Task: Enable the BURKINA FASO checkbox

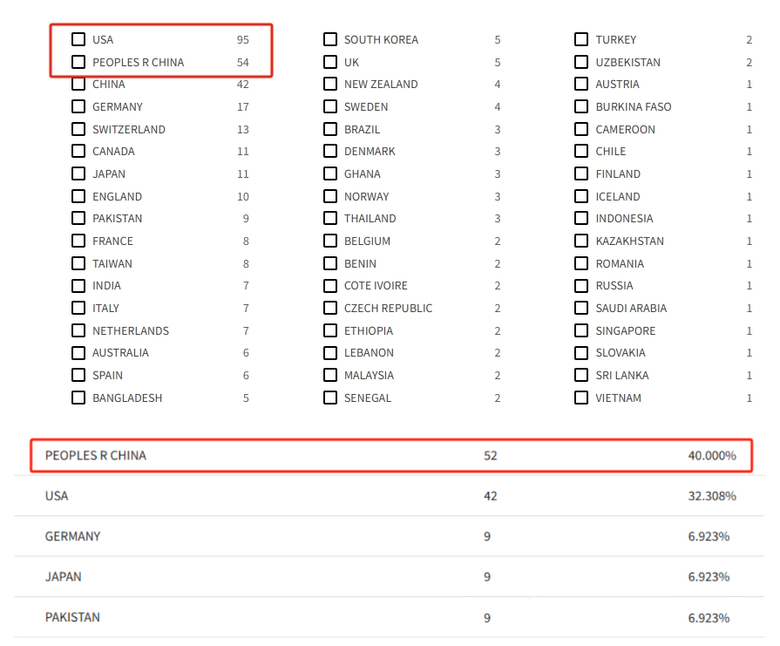Action: pos(581,106)
